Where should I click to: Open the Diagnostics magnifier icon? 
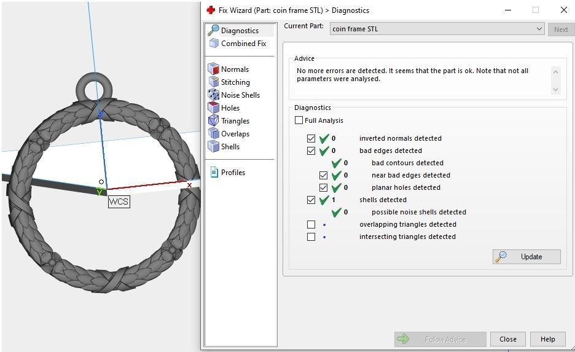(x=213, y=30)
